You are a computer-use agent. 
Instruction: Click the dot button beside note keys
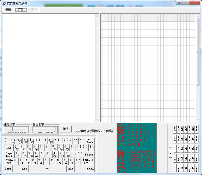click(170, 153)
